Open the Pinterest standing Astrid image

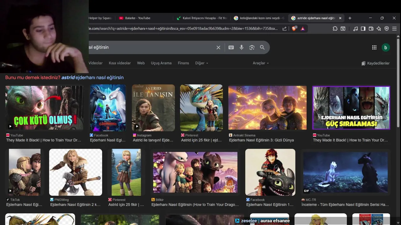tap(126, 172)
